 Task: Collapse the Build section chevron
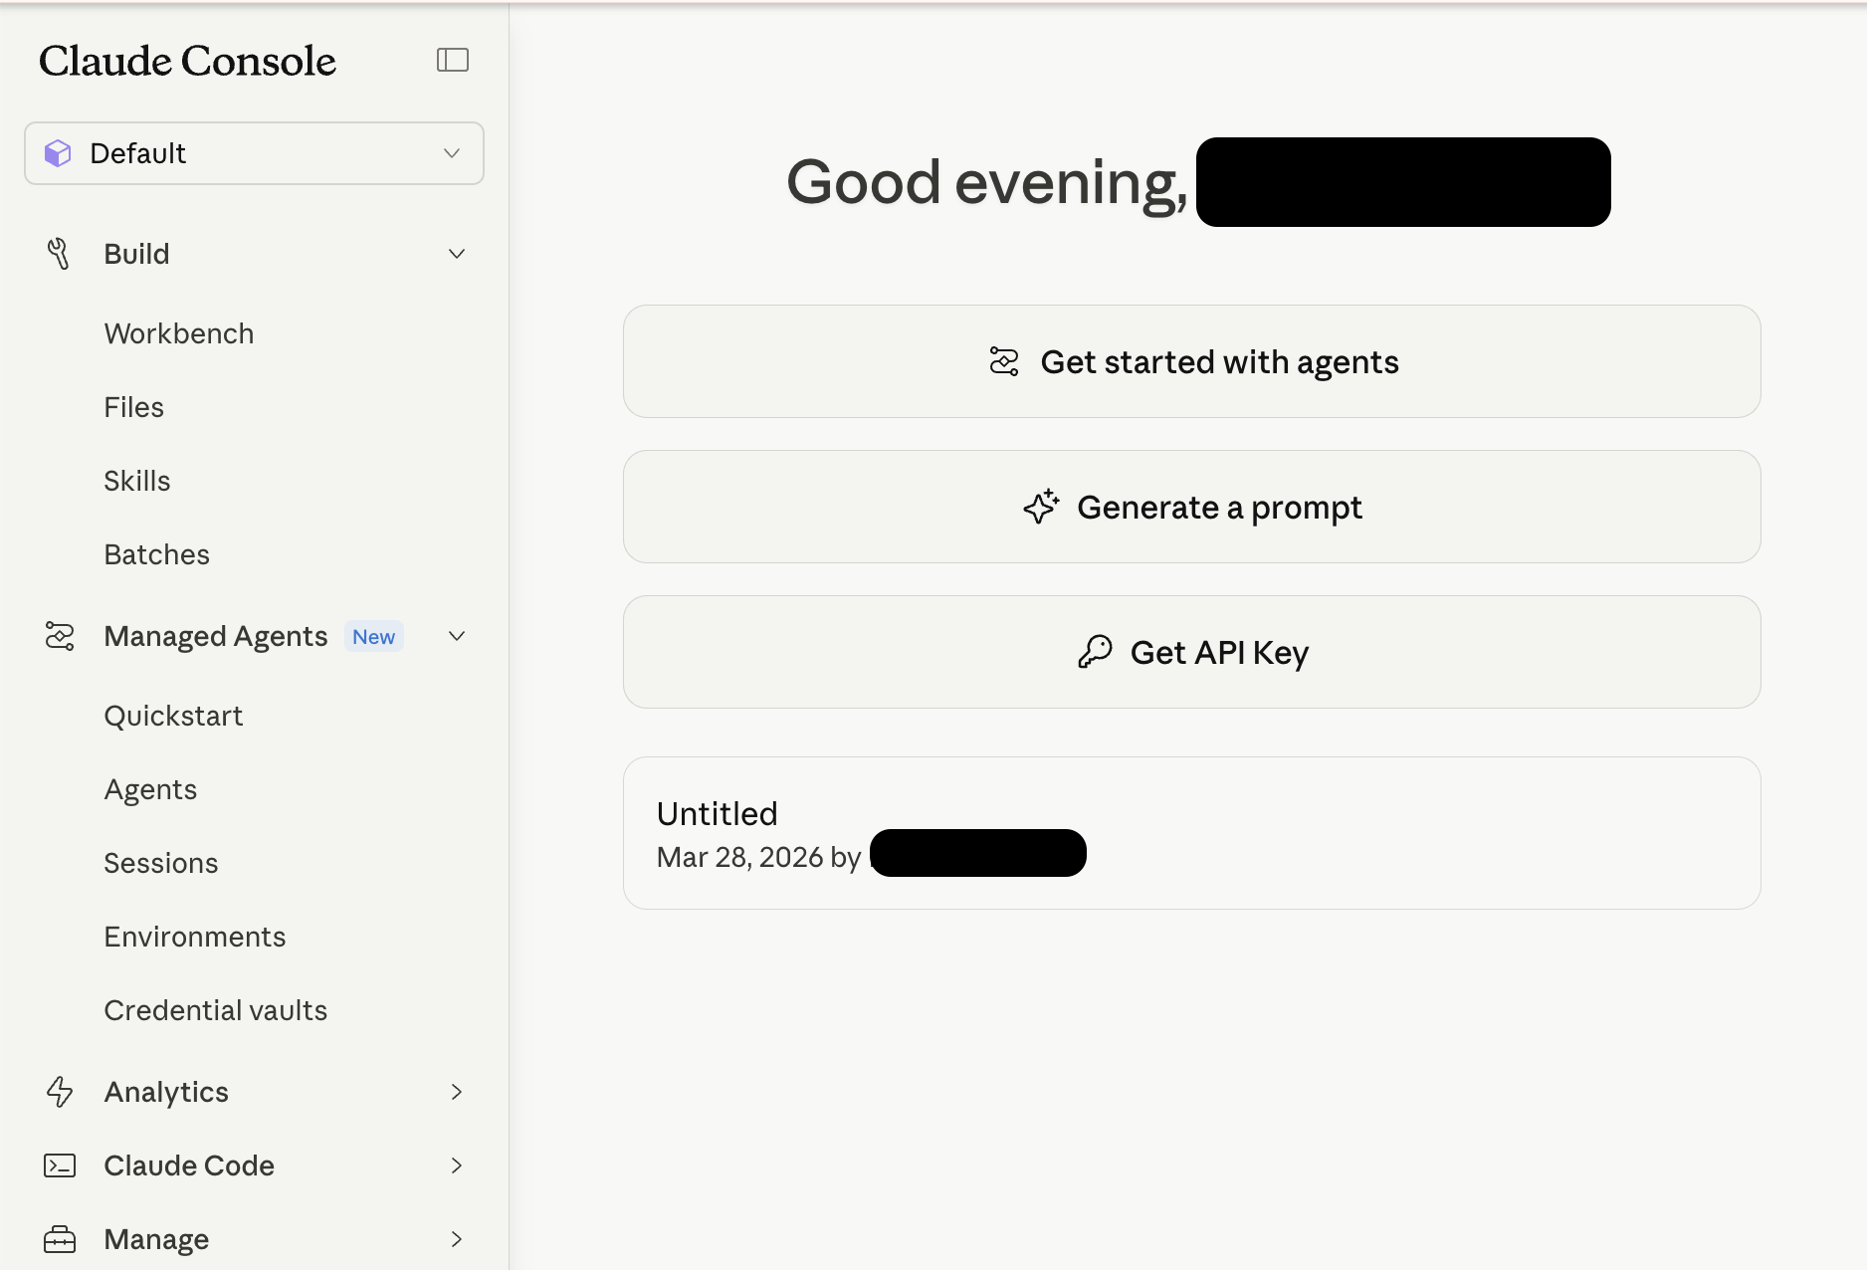click(x=457, y=254)
